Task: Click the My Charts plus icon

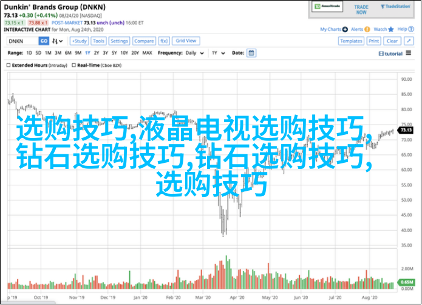Action: pos(345,29)
